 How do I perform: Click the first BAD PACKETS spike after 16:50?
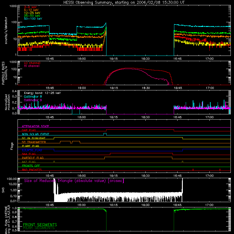click(193, 170)
